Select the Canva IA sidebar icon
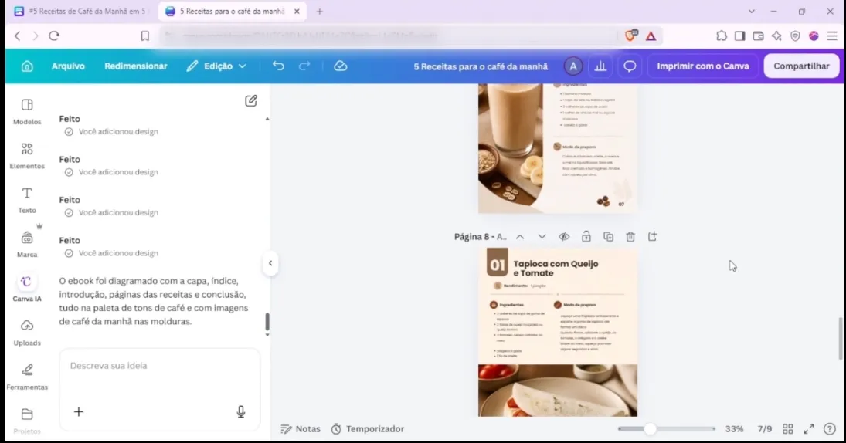846x443 pixels. [27, 289]
